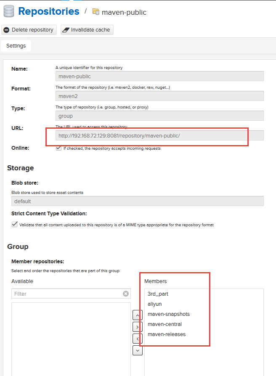The image size is (276, 376).
Task: Click the Blob store field showing default
Action: point(138,201)
